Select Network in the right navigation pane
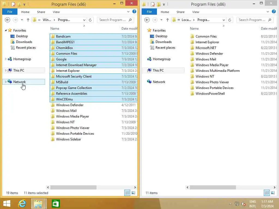Viewport: 279px width, 209px height. [x=159, y=82]
